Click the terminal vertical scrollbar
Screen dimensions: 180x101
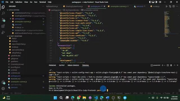click(x=179, y=90)
